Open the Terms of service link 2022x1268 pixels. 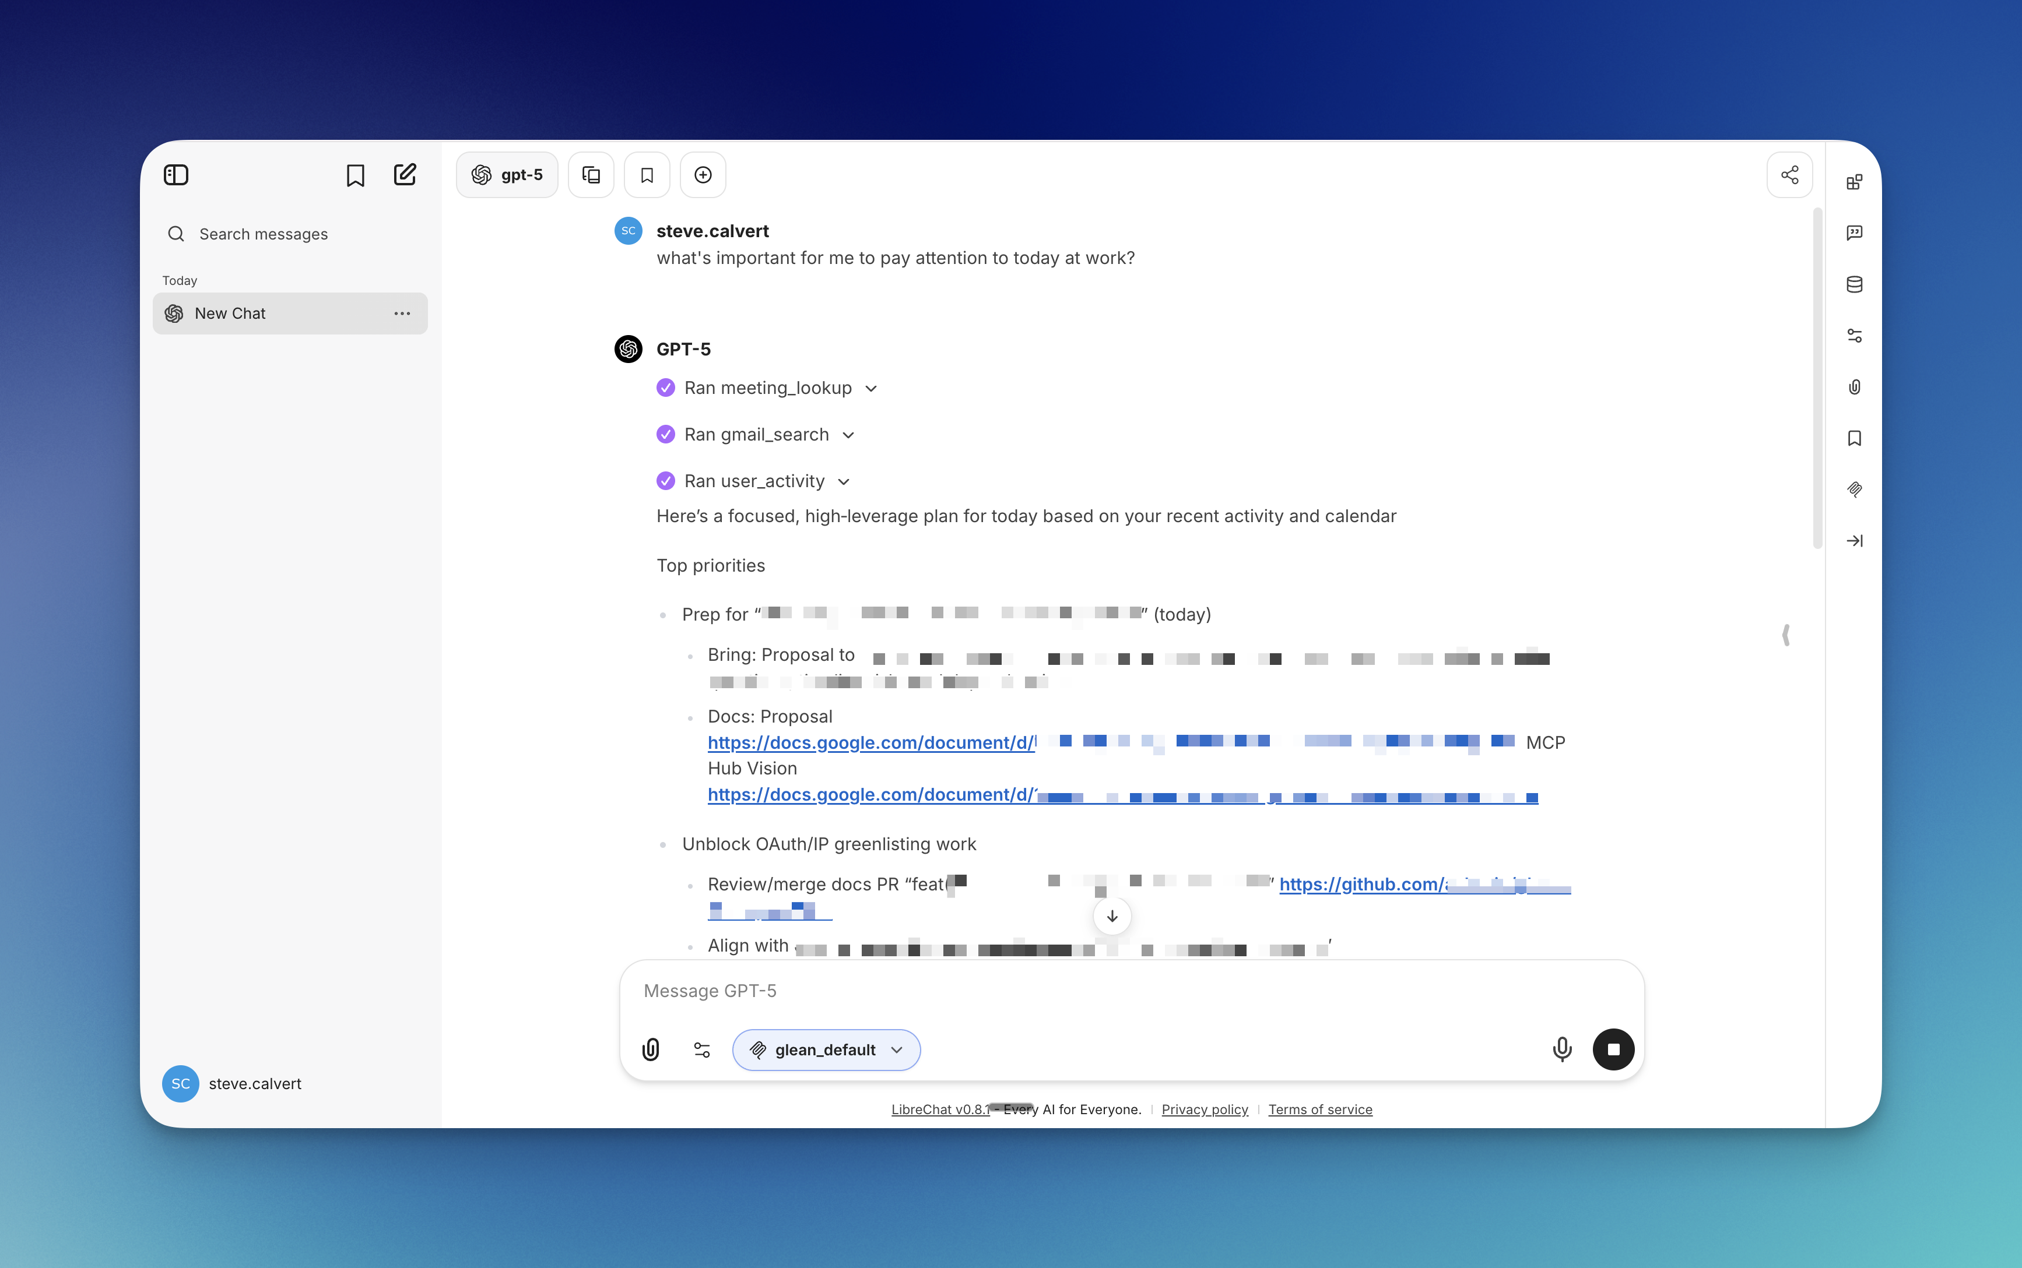1319,1109
